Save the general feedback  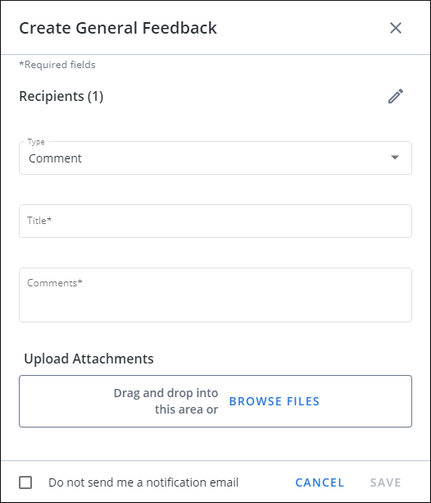385,482
